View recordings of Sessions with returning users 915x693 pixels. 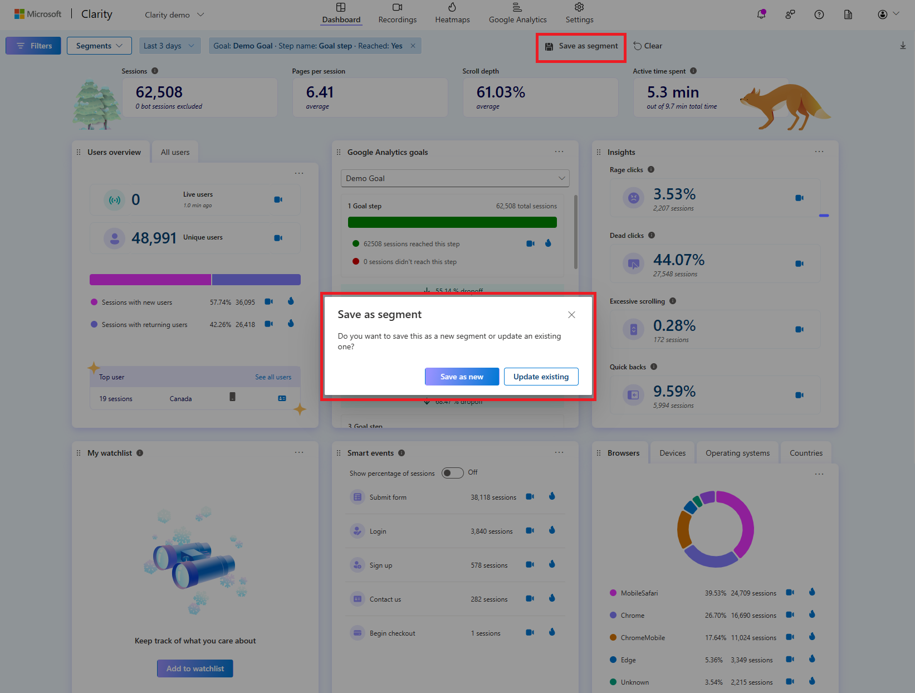tap(268, 324)
